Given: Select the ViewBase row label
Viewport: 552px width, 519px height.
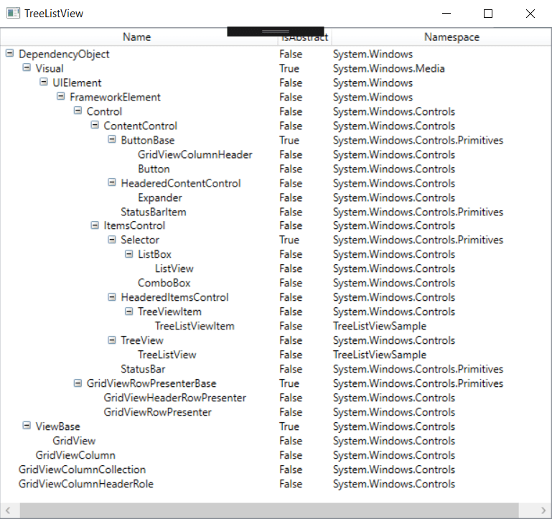Looking at the screenshot, I should [x=57, y=426].
